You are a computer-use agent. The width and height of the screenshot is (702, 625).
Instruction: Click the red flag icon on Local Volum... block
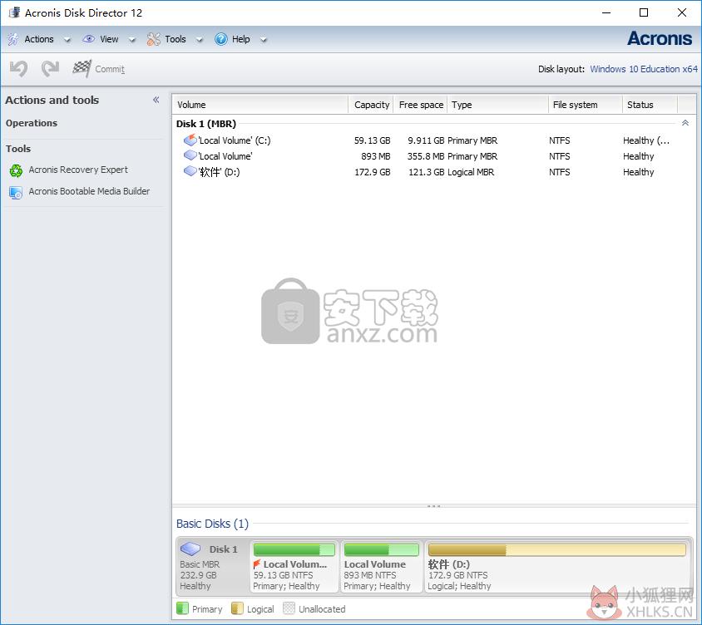click(x=257, y=563)
